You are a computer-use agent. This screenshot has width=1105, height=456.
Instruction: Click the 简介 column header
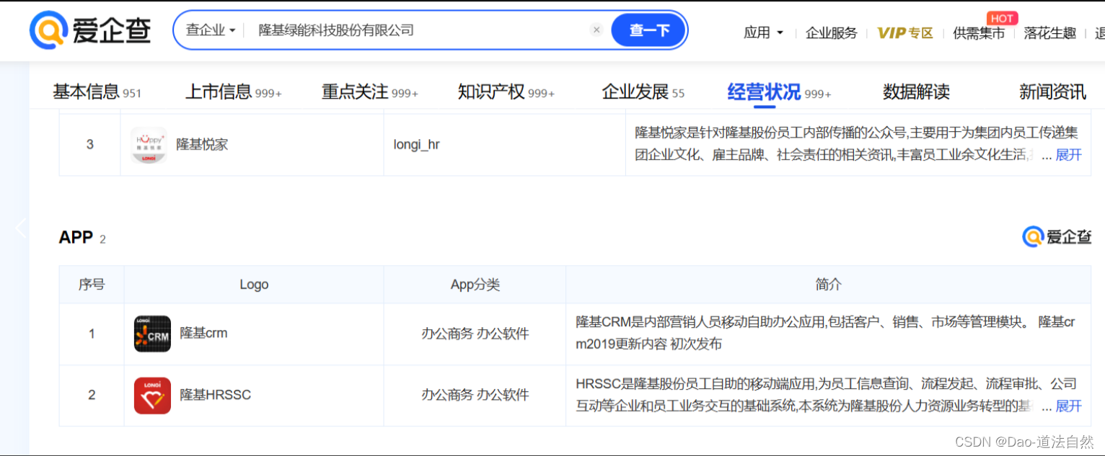click(828, 285)
